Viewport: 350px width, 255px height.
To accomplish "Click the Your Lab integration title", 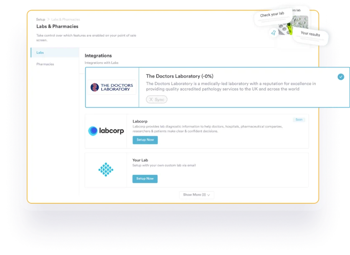I will [140, 160].
